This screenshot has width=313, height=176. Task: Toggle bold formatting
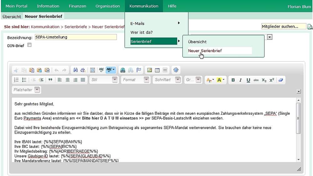point(233,80)
